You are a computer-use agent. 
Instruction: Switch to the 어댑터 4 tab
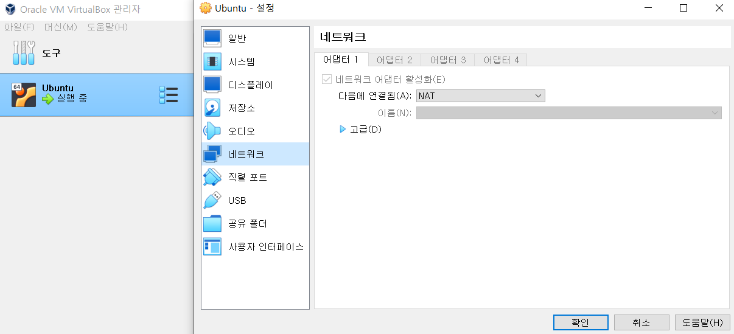click(x=501, y=60)
